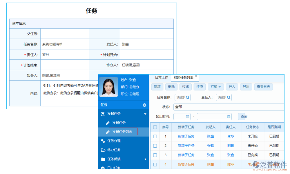The height and width of the screenshot is (174, 290).
Task: Click the chain-link icon for 任务办理
Action: point(103,141)
